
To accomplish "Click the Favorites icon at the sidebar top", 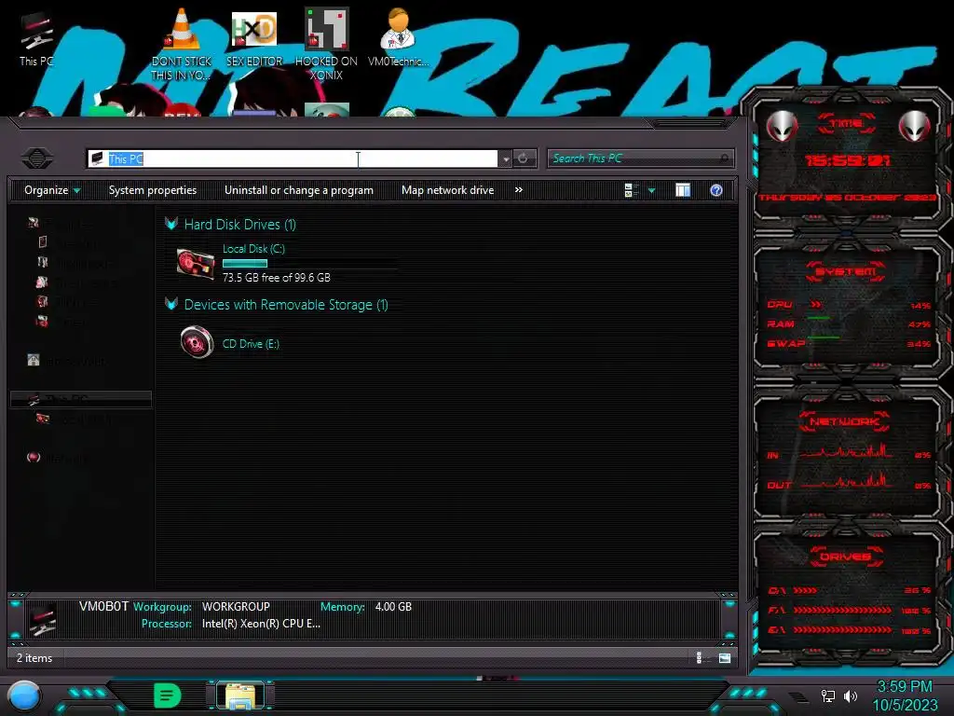I will (x=34, y=223).
